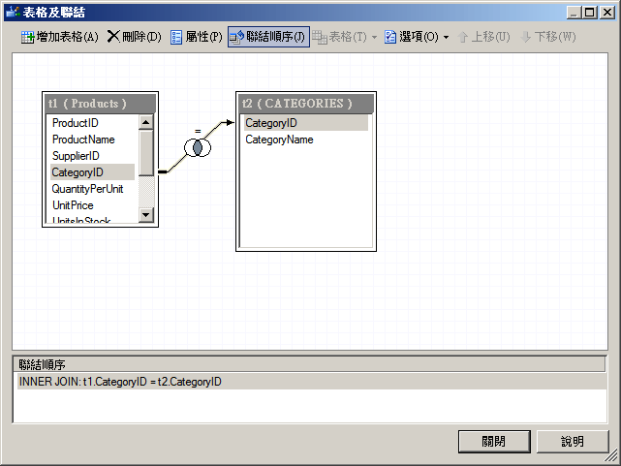The image size is (621, 466).
Task: Click the 關閉 (Close) button
Action: click(x=493, y=442)
